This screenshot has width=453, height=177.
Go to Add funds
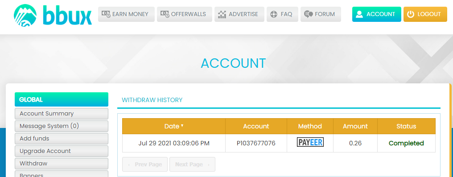(x=62, y=138)
